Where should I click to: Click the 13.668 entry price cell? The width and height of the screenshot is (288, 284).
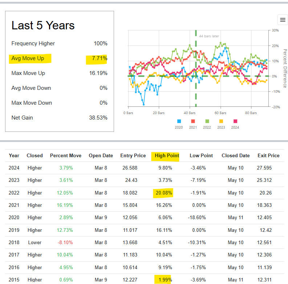click(x=130, y=242)
